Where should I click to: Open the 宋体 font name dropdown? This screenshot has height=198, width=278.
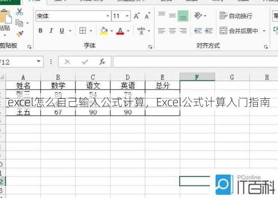pos(108,16)
